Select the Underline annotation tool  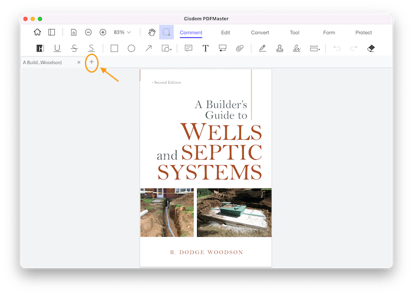coord(57,48)
